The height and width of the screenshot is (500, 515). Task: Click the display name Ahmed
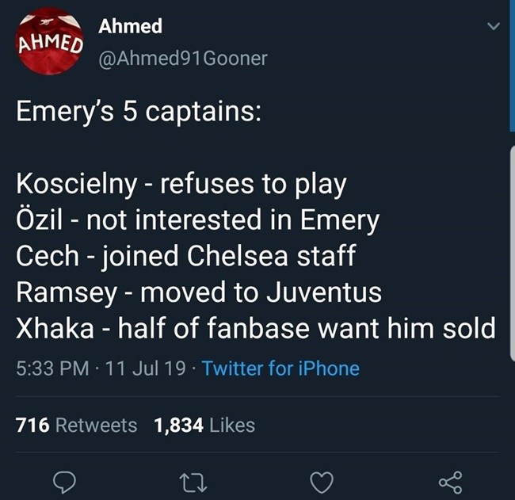click(130, 26)
